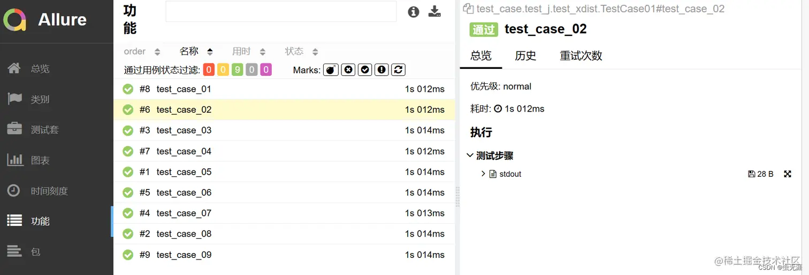Open the test_case_06 row
This screenshot has height=275, width=809.
click(284, 193)
